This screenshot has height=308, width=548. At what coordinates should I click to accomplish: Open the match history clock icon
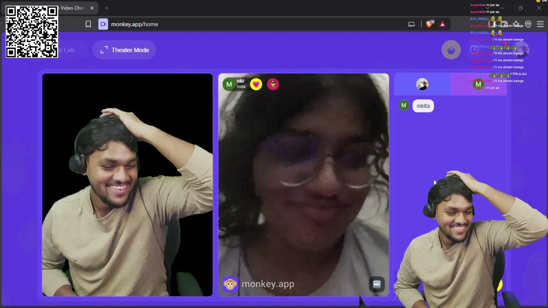coord(474,50)
